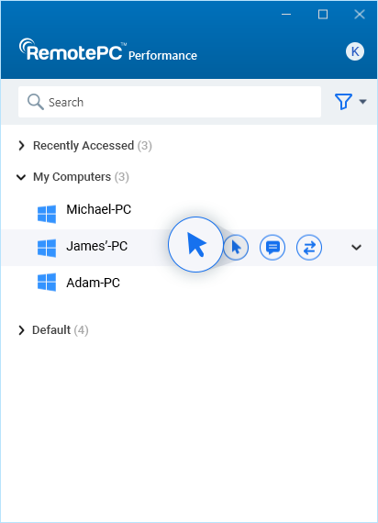Select James'-PC row
378x523 pixels.
tap(189, 248)
